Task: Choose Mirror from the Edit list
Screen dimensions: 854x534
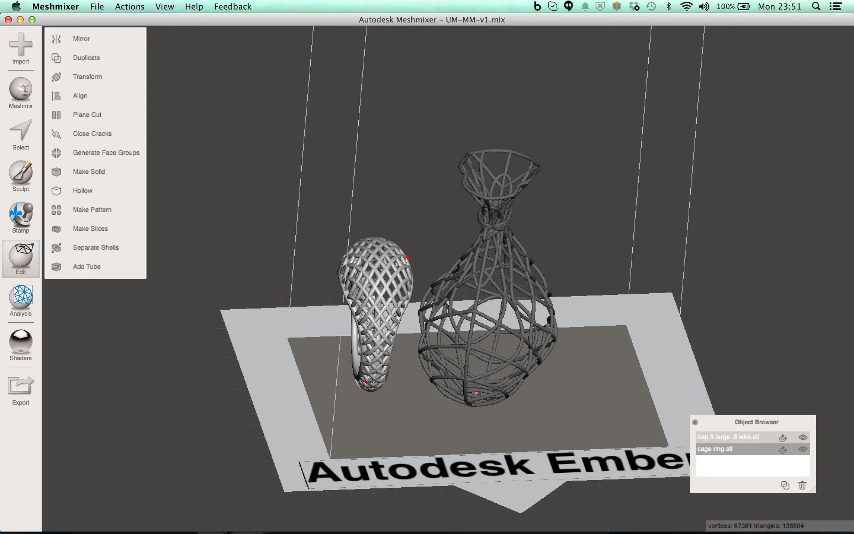Action: (x=95, y=39)
